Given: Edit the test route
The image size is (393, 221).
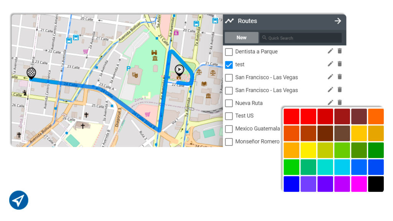Looking at the screenshot, I should pyautogui.click(x=330, y=64).
